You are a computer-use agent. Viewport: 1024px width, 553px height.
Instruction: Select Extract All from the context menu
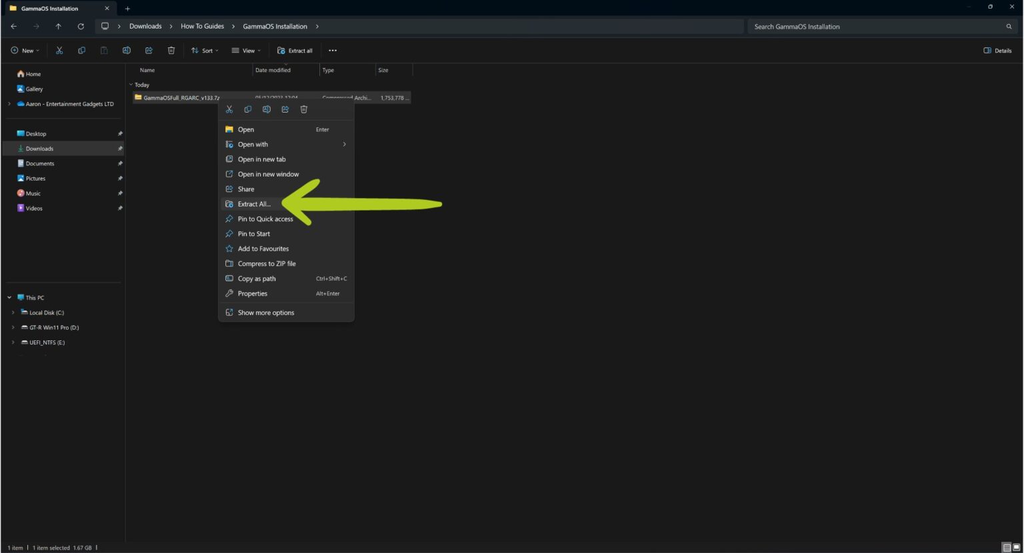254,204
